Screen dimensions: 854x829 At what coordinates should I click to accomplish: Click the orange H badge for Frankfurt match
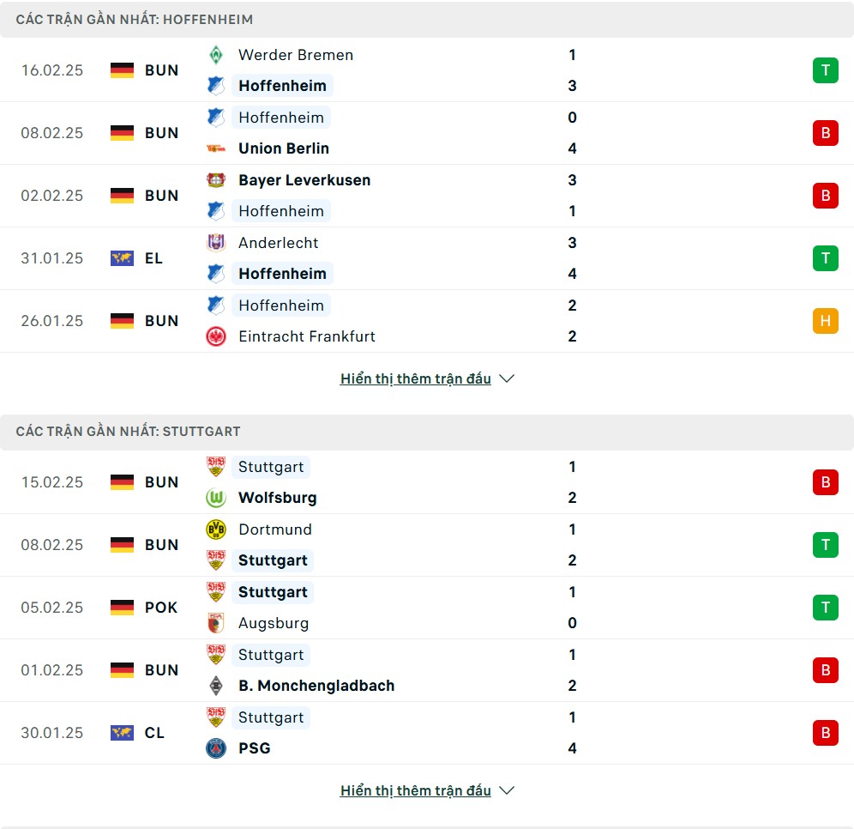point(825,321)
